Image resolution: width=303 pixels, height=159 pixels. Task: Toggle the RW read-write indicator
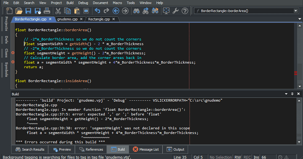tap(237, 157)
